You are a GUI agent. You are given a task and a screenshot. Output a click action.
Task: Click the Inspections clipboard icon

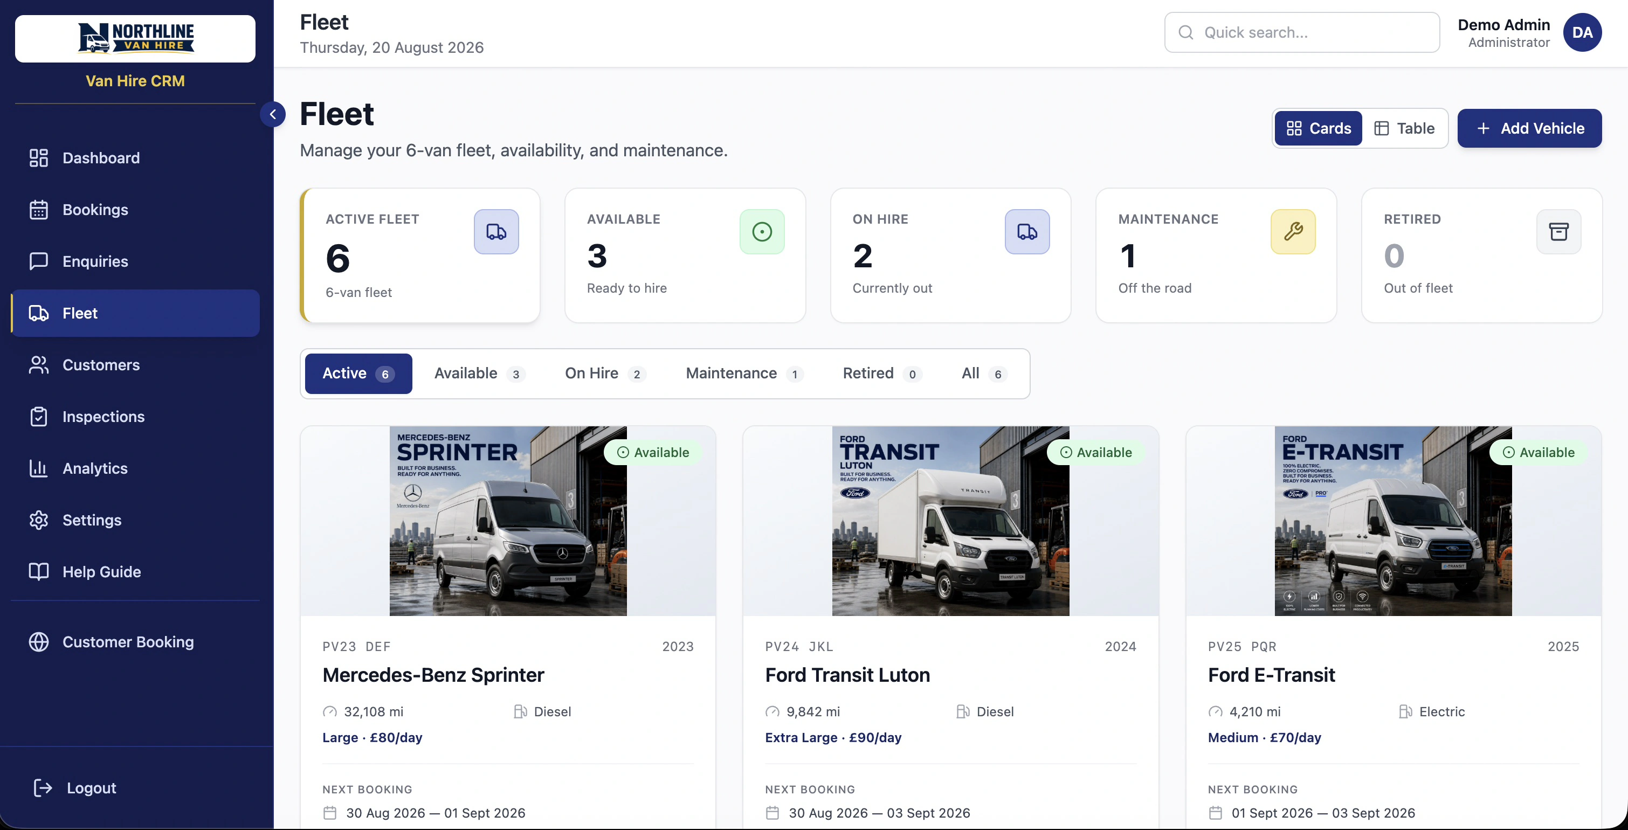[x=39, y=417]
